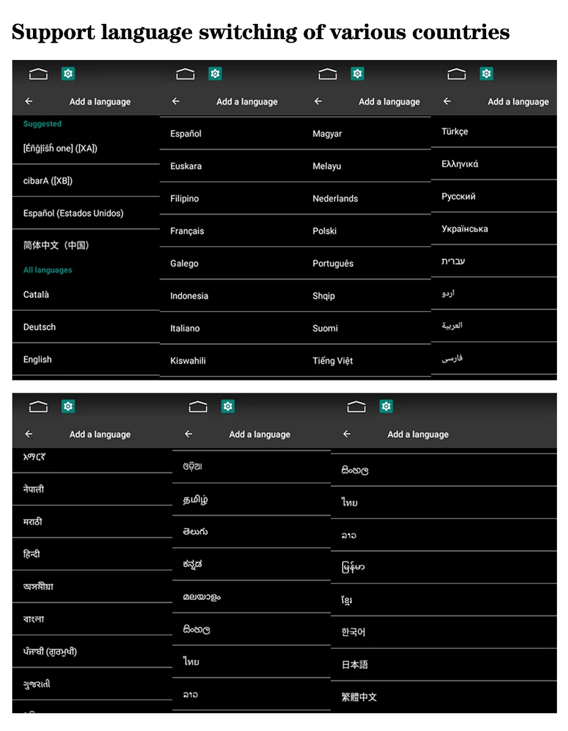The width and height of the screenshot is (568, 731).
Task: Select Ελληνικά language entry
Action: click(494, 164)
